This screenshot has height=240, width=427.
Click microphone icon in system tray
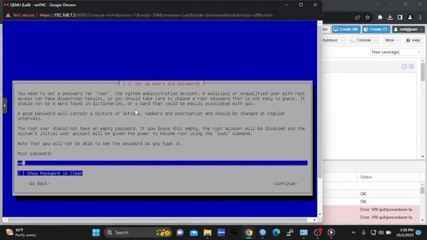point(363,233)
